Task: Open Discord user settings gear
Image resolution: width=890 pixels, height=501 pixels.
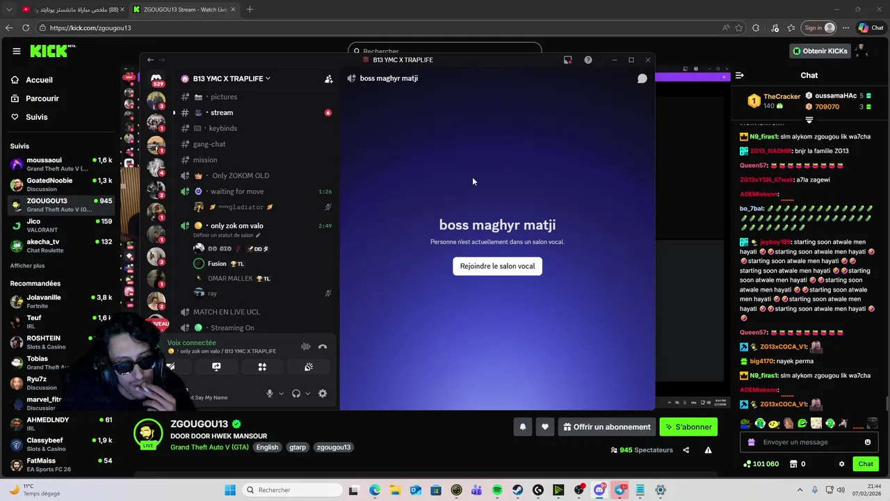Action: coord(323,393)
